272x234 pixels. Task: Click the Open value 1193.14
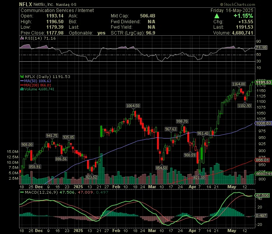(x=55, y=16)
